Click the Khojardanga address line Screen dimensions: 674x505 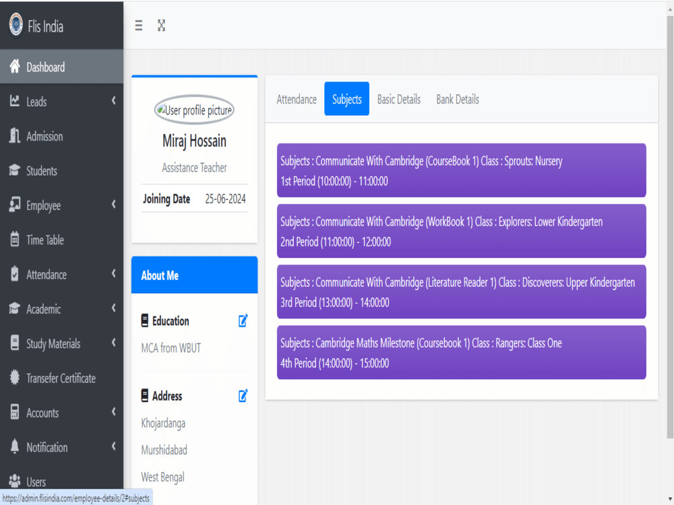tap(163, 424)
